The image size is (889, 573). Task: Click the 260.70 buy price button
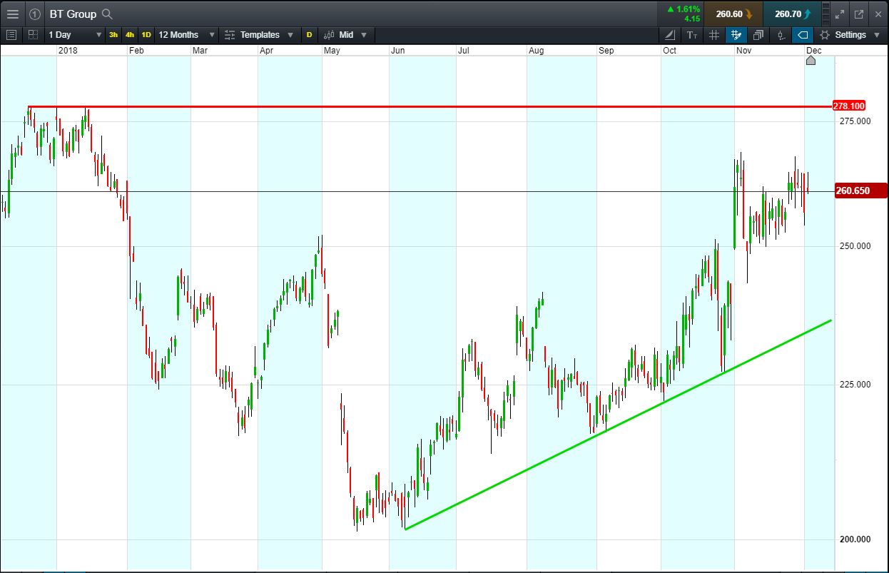791,14
